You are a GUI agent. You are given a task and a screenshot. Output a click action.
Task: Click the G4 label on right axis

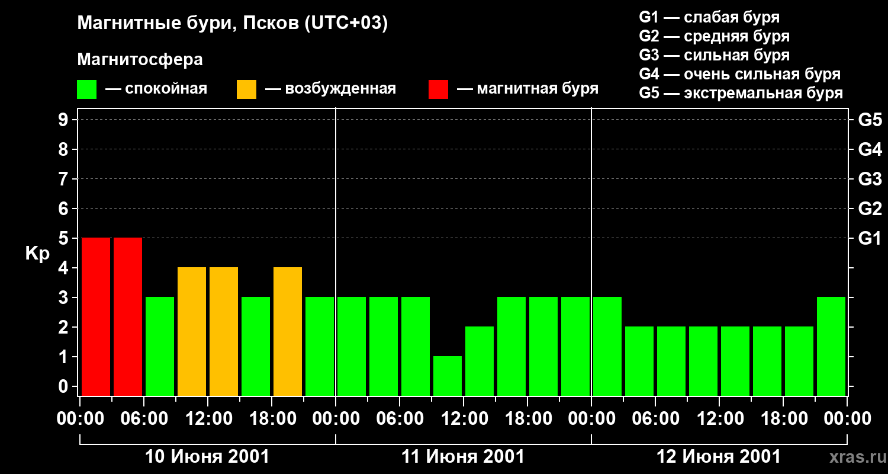[x=870, y=149]
